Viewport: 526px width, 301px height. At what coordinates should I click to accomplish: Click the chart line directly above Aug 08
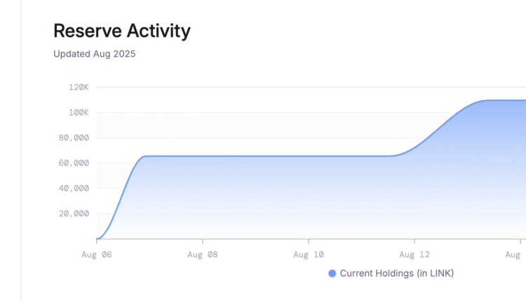(x=203, y=156)
